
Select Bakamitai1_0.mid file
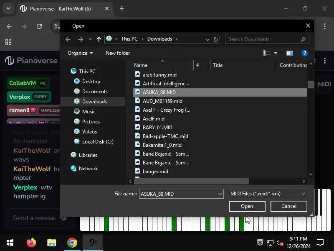(x=162, y=145)
